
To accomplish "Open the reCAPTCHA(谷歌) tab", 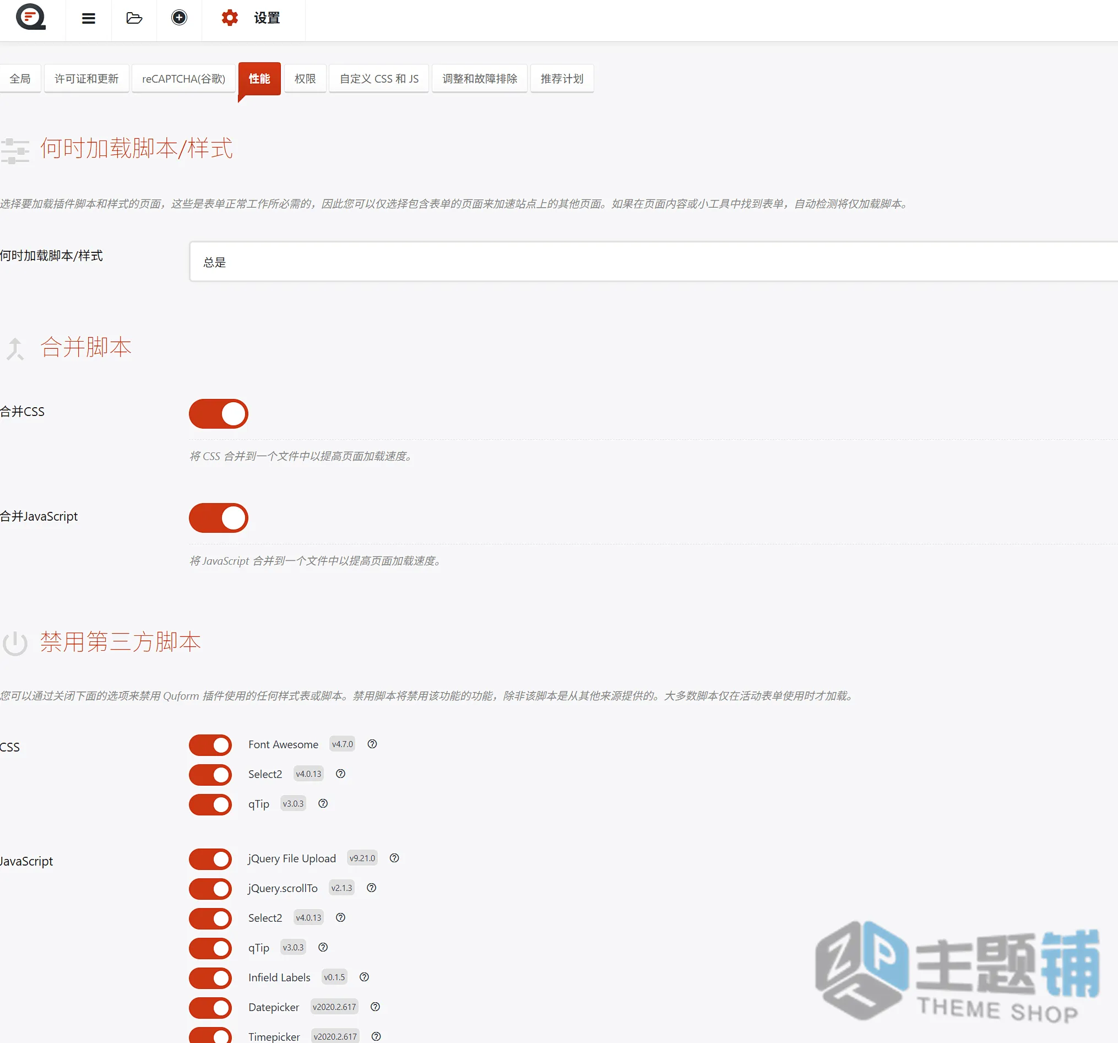I will coord(183,79).
